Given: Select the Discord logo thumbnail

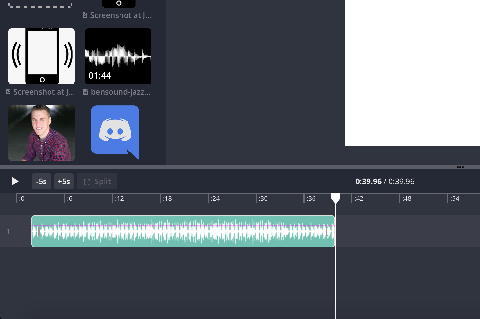Looking at the screenshot, I should pos(115,132).
